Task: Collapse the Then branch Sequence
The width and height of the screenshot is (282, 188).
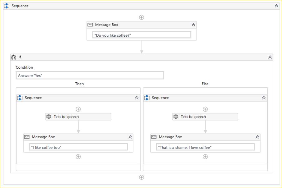Action: click(x=137, y=98)
